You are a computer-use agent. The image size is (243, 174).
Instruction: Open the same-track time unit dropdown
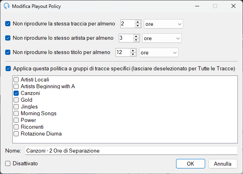pyautogui.click(x=163, y=24)
